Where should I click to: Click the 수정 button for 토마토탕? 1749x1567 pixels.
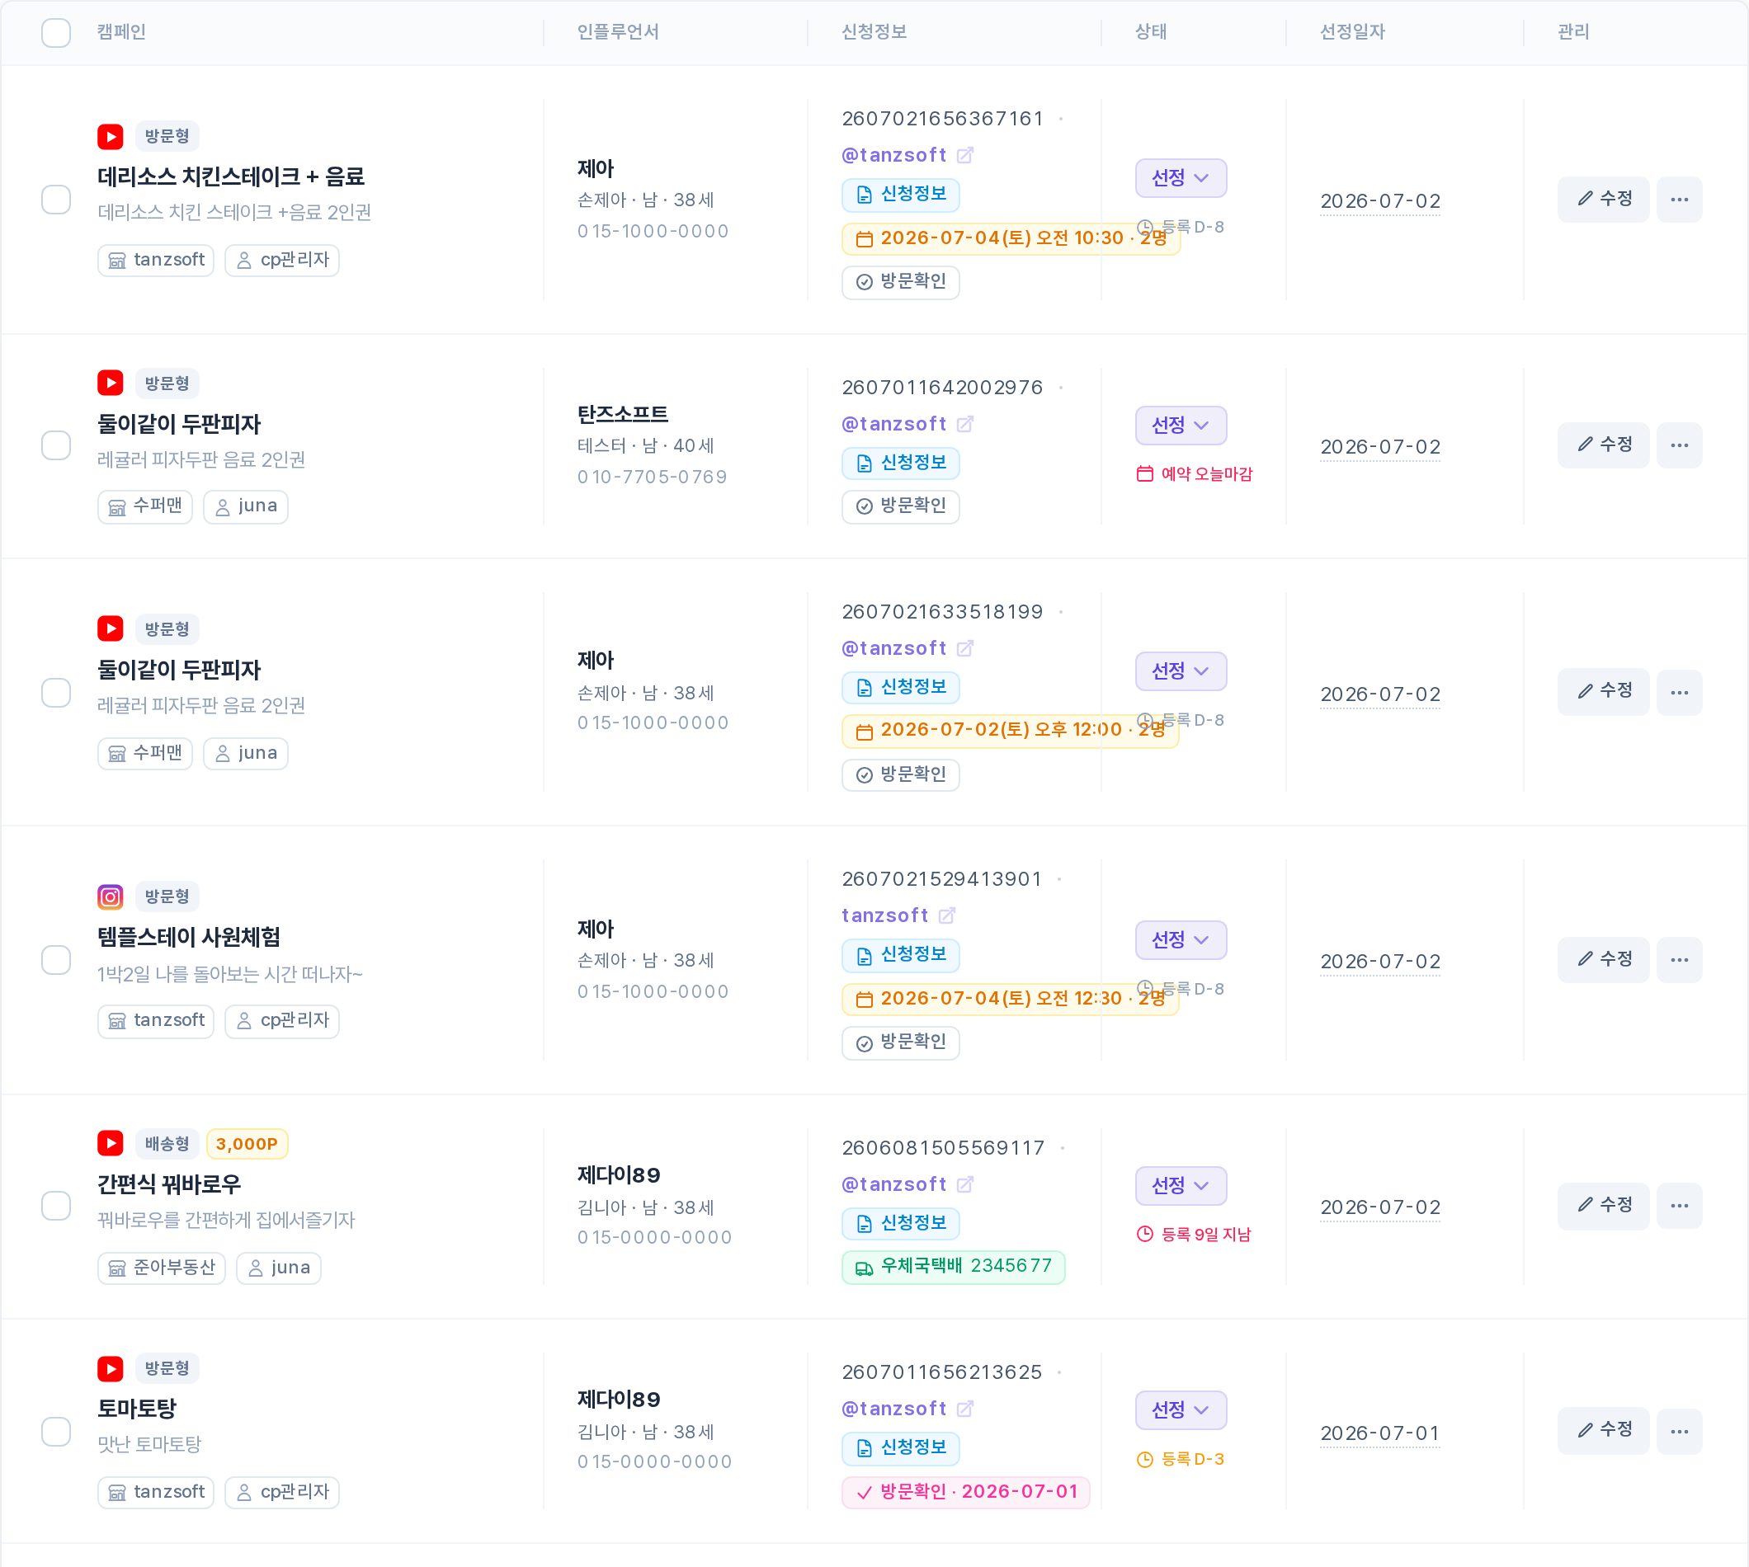[1604, 1431]
